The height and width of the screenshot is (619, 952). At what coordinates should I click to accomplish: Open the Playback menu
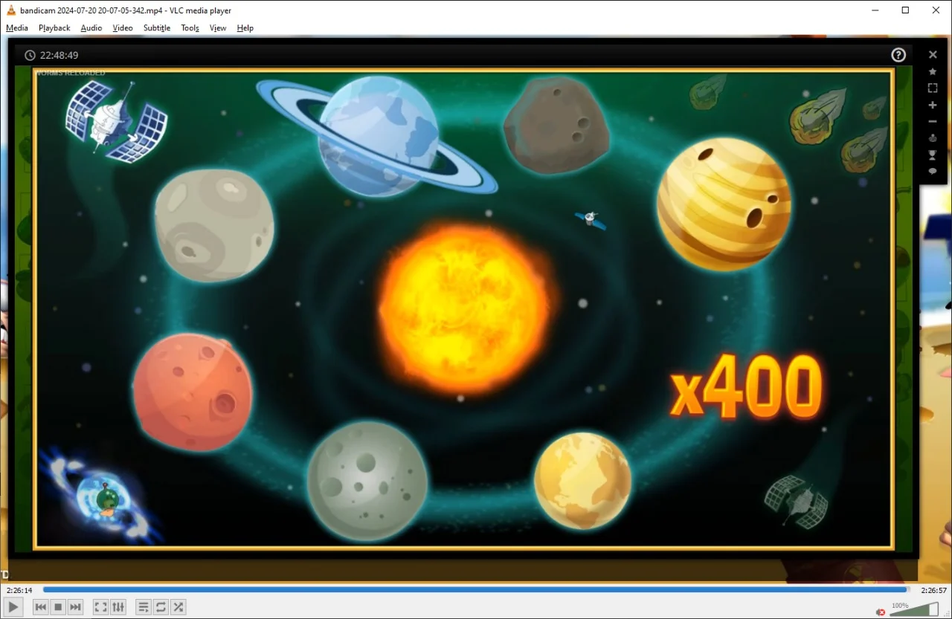(54, 28)
